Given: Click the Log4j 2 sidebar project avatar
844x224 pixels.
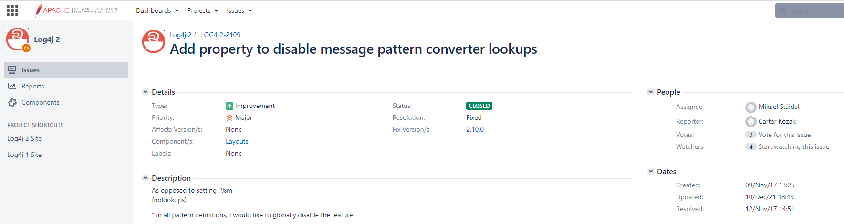Looking at the screenshot, I should [x=18, y=39].
